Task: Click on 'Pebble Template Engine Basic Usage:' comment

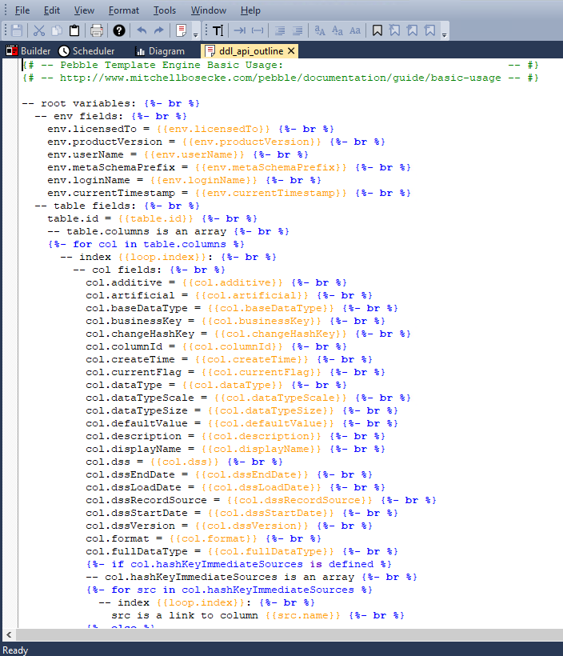Action: coord(171,66)
